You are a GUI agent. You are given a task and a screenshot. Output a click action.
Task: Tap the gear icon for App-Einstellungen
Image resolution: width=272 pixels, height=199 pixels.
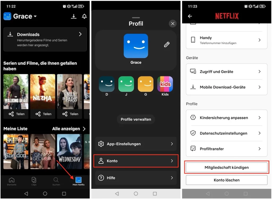coord(101,144)
